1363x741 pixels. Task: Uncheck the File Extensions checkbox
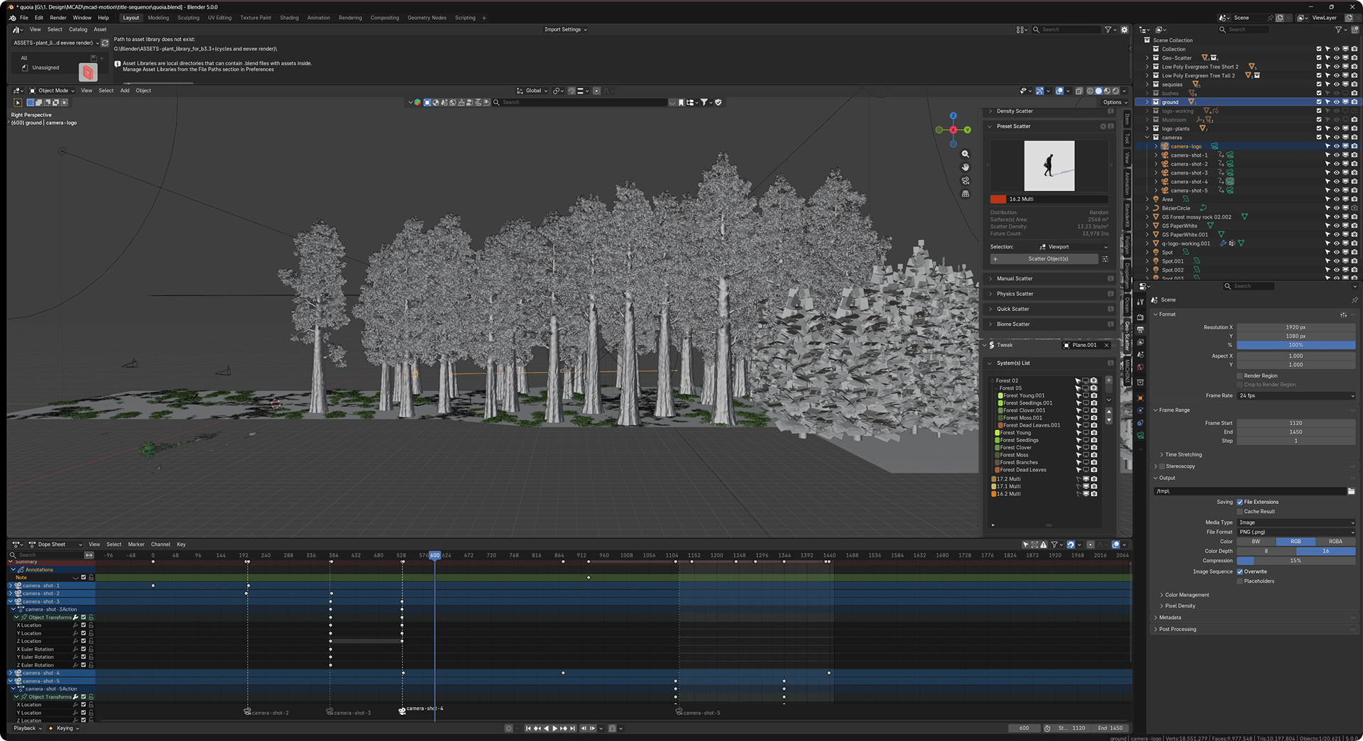[1240, 503]
